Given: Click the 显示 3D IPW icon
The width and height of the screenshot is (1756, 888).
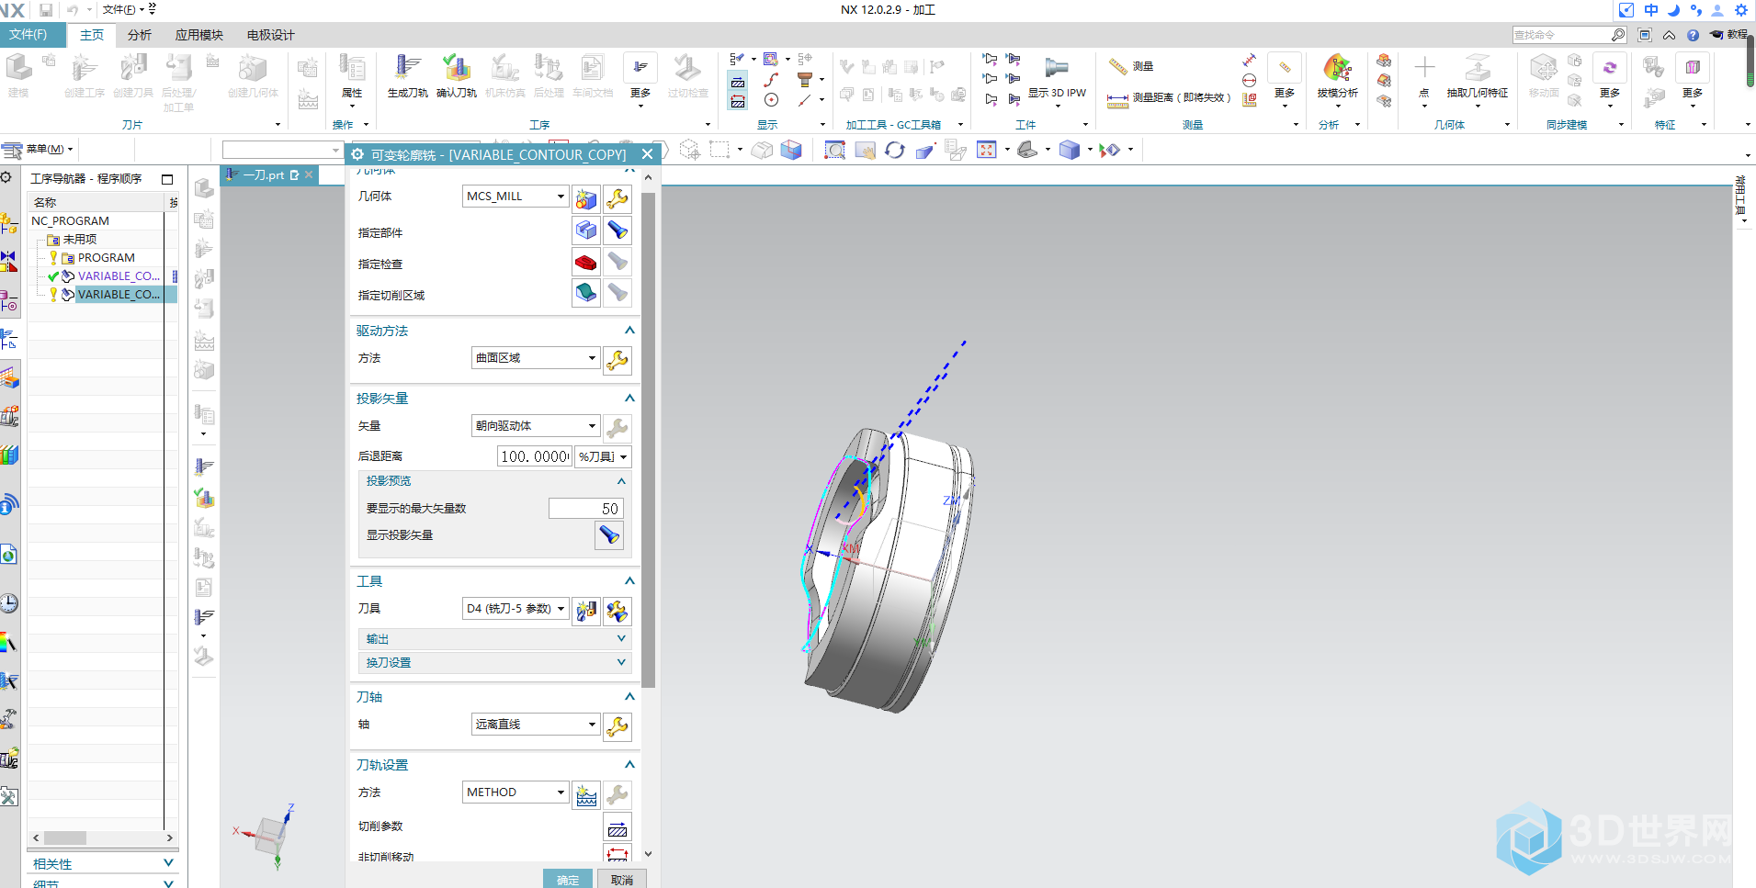Looking at the screenshot, I should tap(1057, 67).
